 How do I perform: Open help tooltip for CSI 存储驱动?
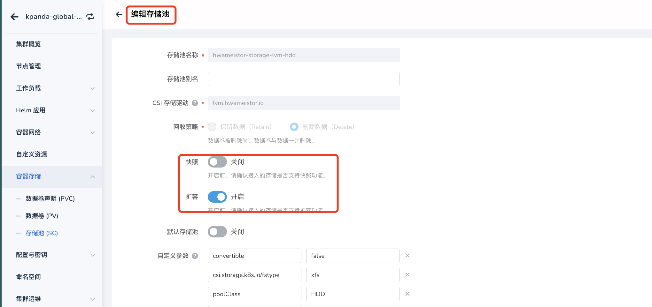tap(195, 103)
